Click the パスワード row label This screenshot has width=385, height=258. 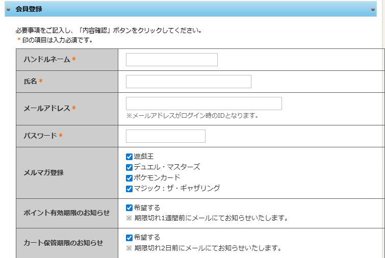point(40,136)
